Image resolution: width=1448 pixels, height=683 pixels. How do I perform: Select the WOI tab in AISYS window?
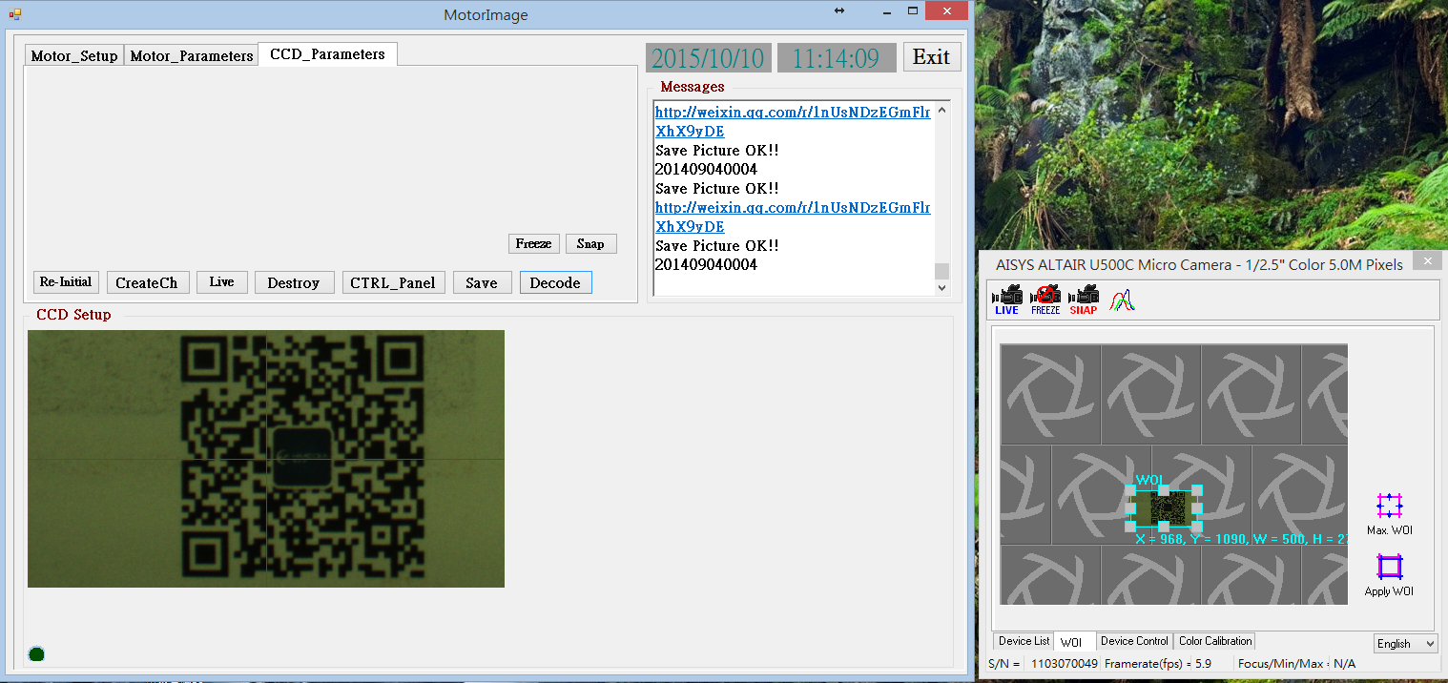[1073, 642]
